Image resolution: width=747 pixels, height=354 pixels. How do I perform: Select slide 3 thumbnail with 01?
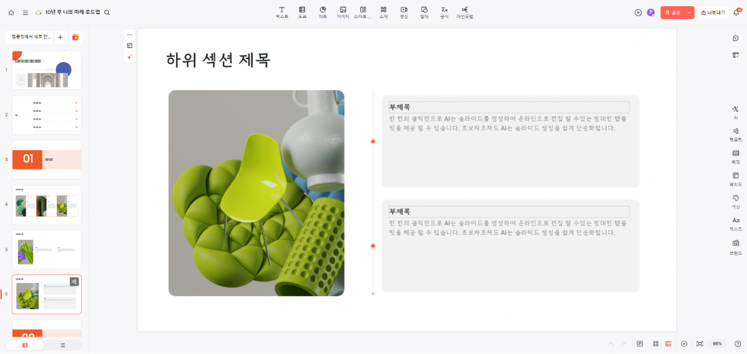pos(47,160)
